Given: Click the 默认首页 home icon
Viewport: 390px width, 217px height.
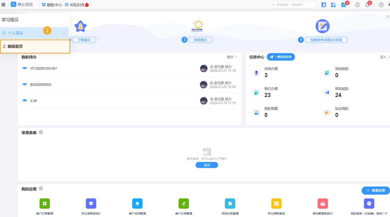Looking at the screenshot, I should (x=14, y=5).
